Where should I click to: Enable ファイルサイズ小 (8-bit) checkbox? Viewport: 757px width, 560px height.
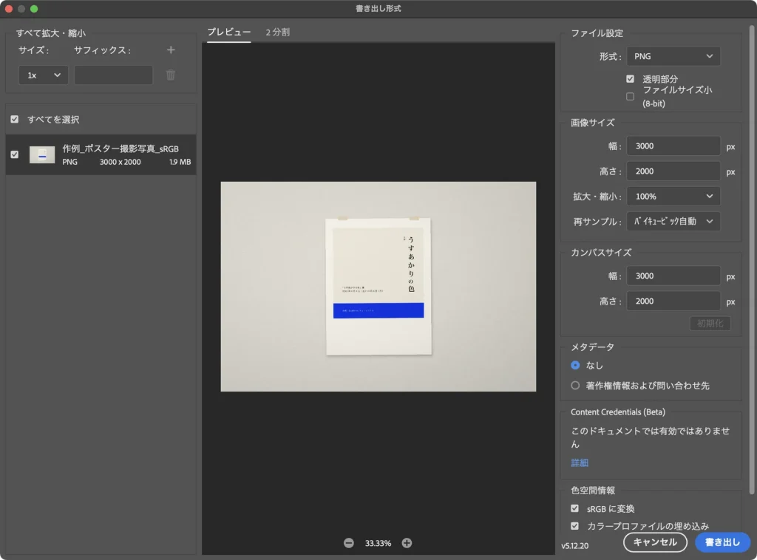[630, 97]
